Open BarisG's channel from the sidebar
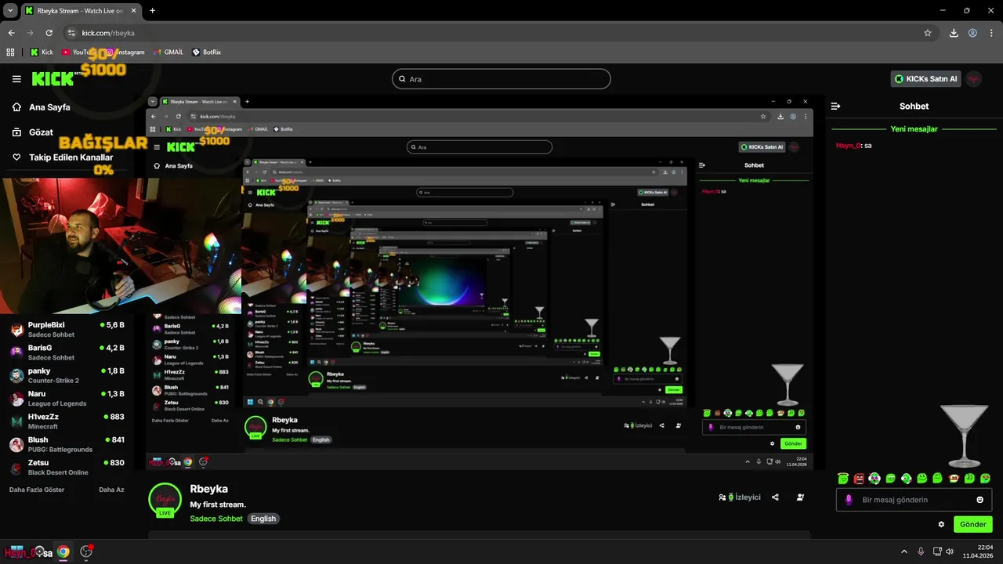The height and width of the screenshot is (564, 1003). [67, 352]
